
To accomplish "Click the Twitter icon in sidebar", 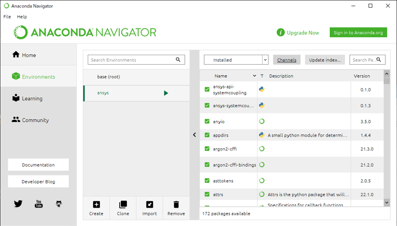I will (18, 203).
